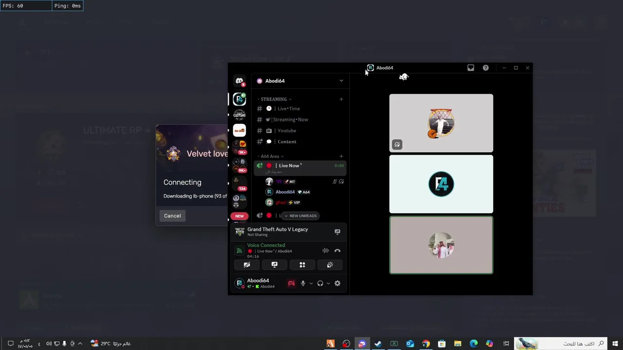The image size is (623, 350).
Task: Open Outlook from taskbar
Action: click(x=410, y=344)
